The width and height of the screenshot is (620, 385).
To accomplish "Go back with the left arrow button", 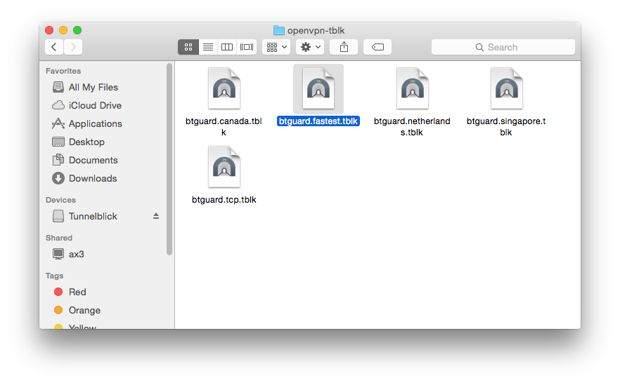I will 55,47.
